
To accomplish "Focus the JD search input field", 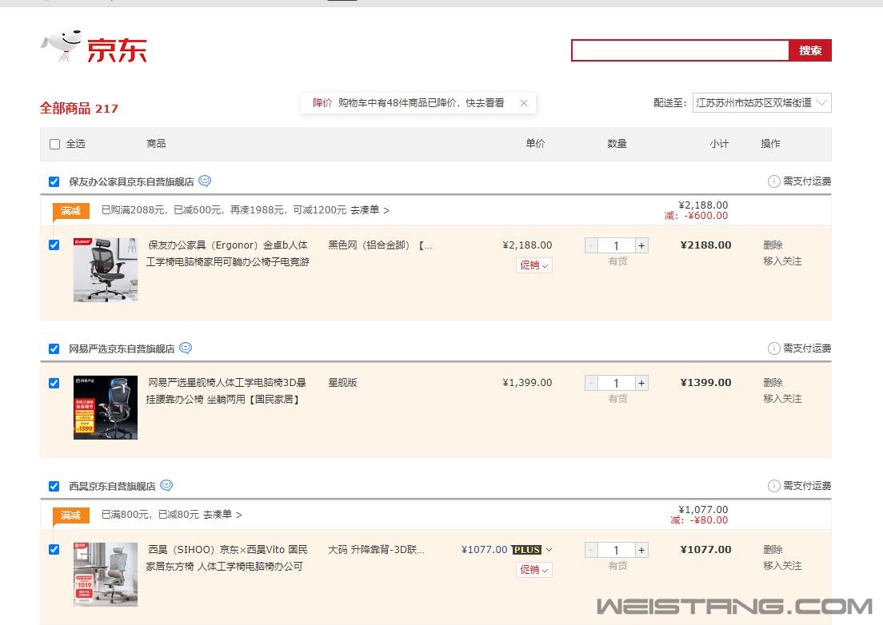I will tap(681, 50).
